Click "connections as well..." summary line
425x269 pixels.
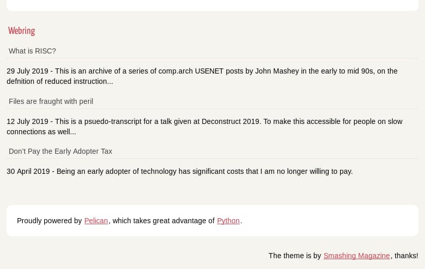click(x=41, y=132)
